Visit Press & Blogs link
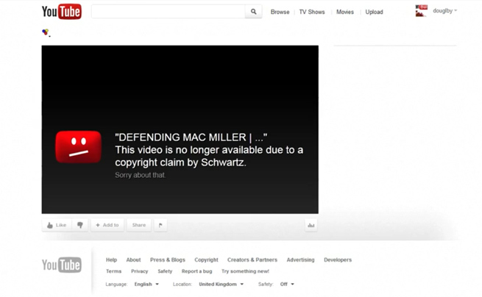 (x=168, y=260)
